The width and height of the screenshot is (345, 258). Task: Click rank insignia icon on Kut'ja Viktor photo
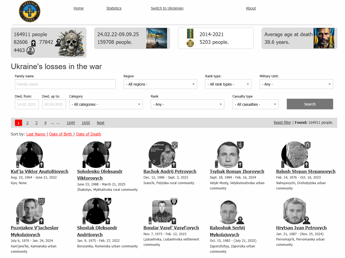(x=18, y=164)
